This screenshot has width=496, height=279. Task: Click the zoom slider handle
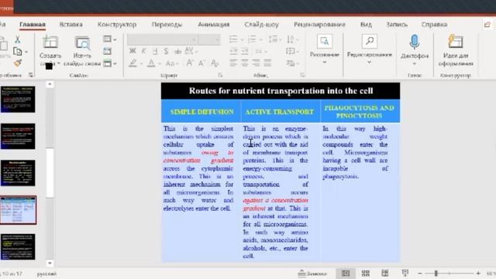click(x=436, y=274)
